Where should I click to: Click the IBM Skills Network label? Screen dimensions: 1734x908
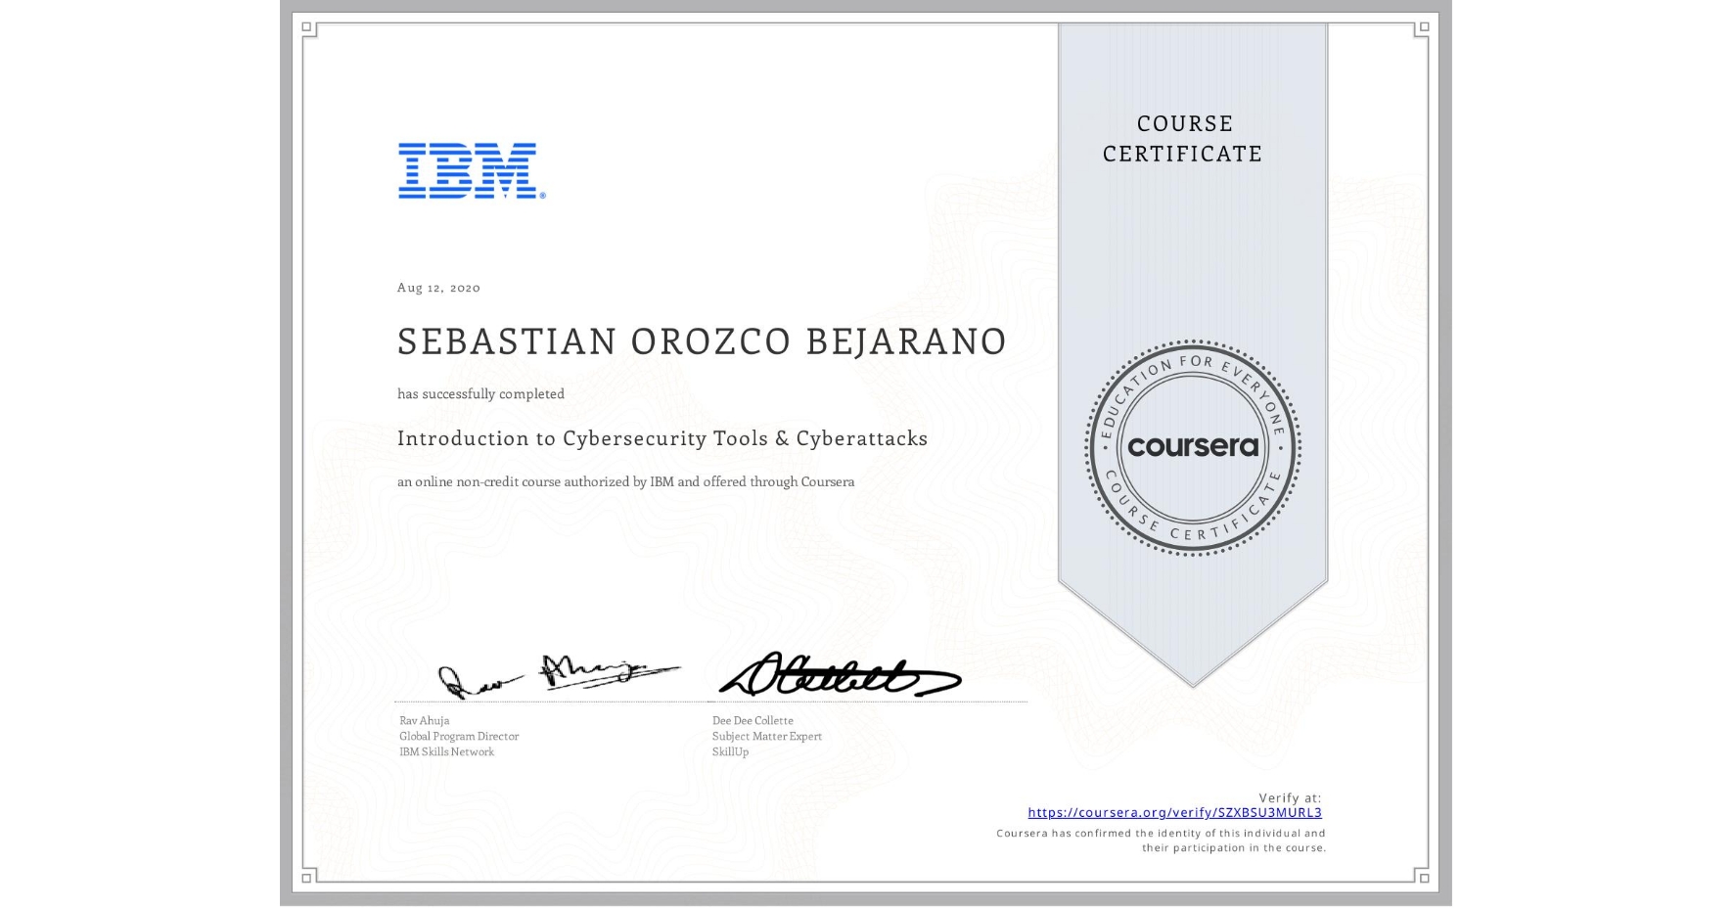448,752
